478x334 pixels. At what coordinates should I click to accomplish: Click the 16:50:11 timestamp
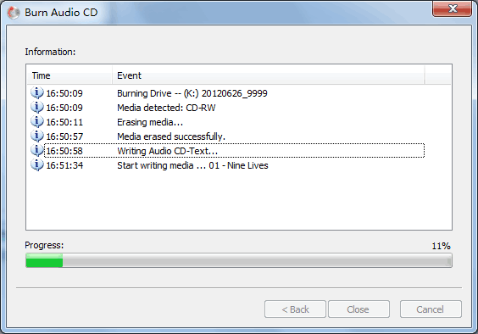(64, 122)
